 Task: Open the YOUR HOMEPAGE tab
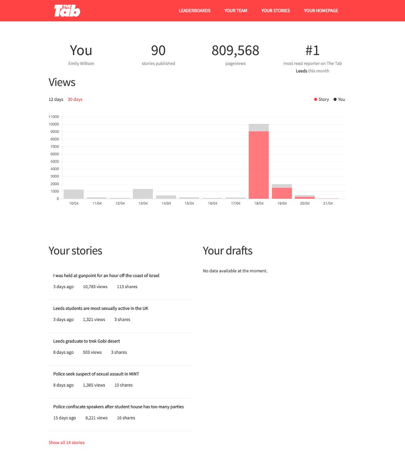(321, 11)
